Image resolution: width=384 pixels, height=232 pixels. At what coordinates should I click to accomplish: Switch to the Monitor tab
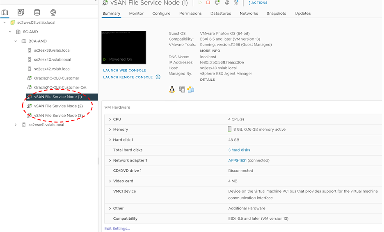136,14
